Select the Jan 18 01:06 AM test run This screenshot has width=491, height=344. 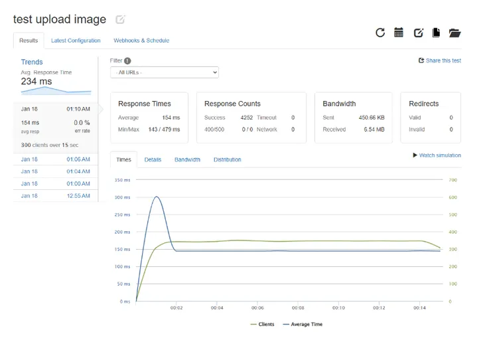click(56, 159)
